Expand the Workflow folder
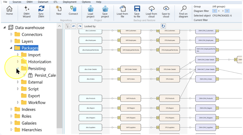Viewport: 243px width, 135px height. coord(18,102)
